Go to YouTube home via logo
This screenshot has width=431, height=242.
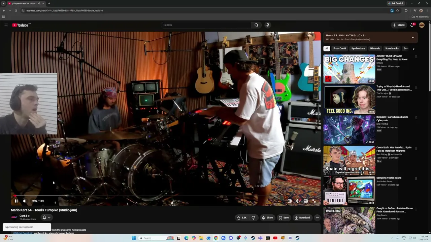coord(20,25)
